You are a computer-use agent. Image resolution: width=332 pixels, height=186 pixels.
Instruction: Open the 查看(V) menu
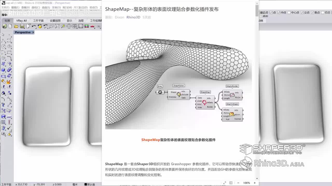(x=25, y=7)
